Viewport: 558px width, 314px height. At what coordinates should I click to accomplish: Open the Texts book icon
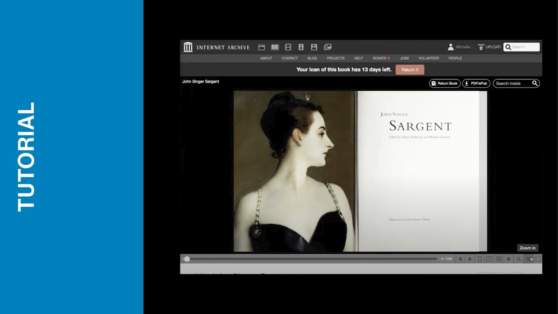tap(275, 47)
